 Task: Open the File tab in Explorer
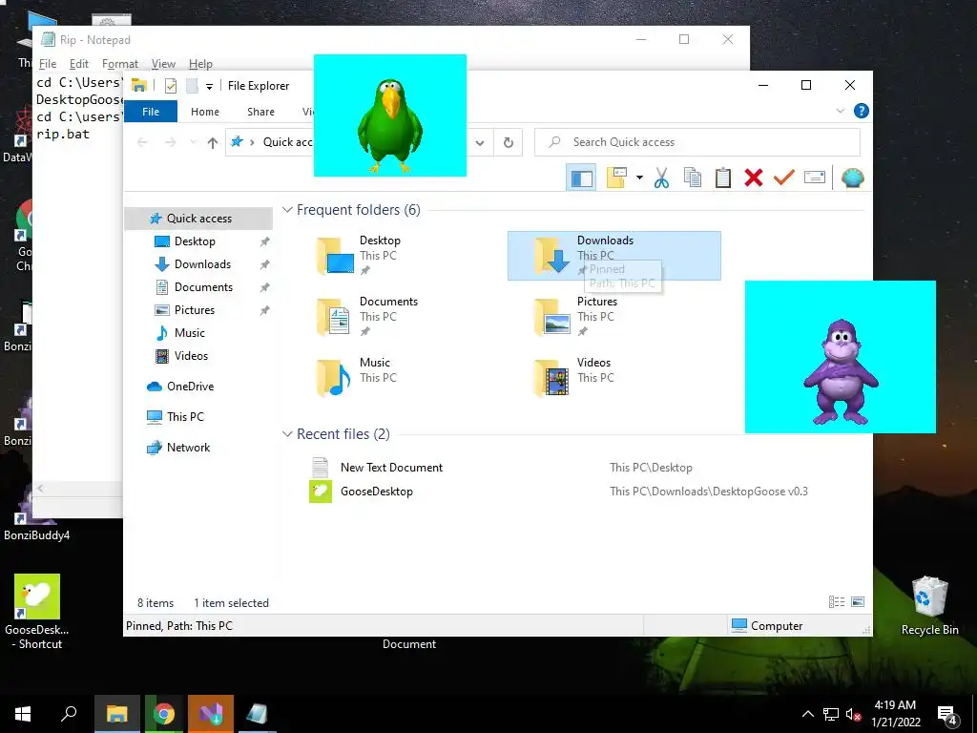[x=151, y=112]
